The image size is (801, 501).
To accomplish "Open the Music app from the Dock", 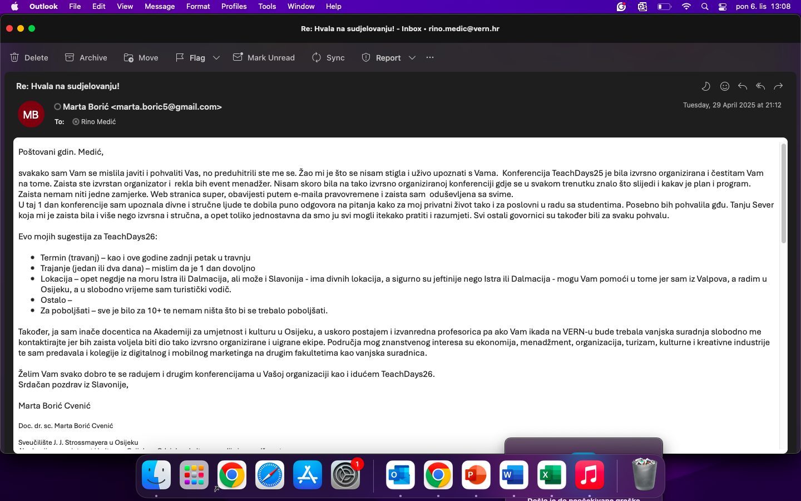I will [590, 475].
